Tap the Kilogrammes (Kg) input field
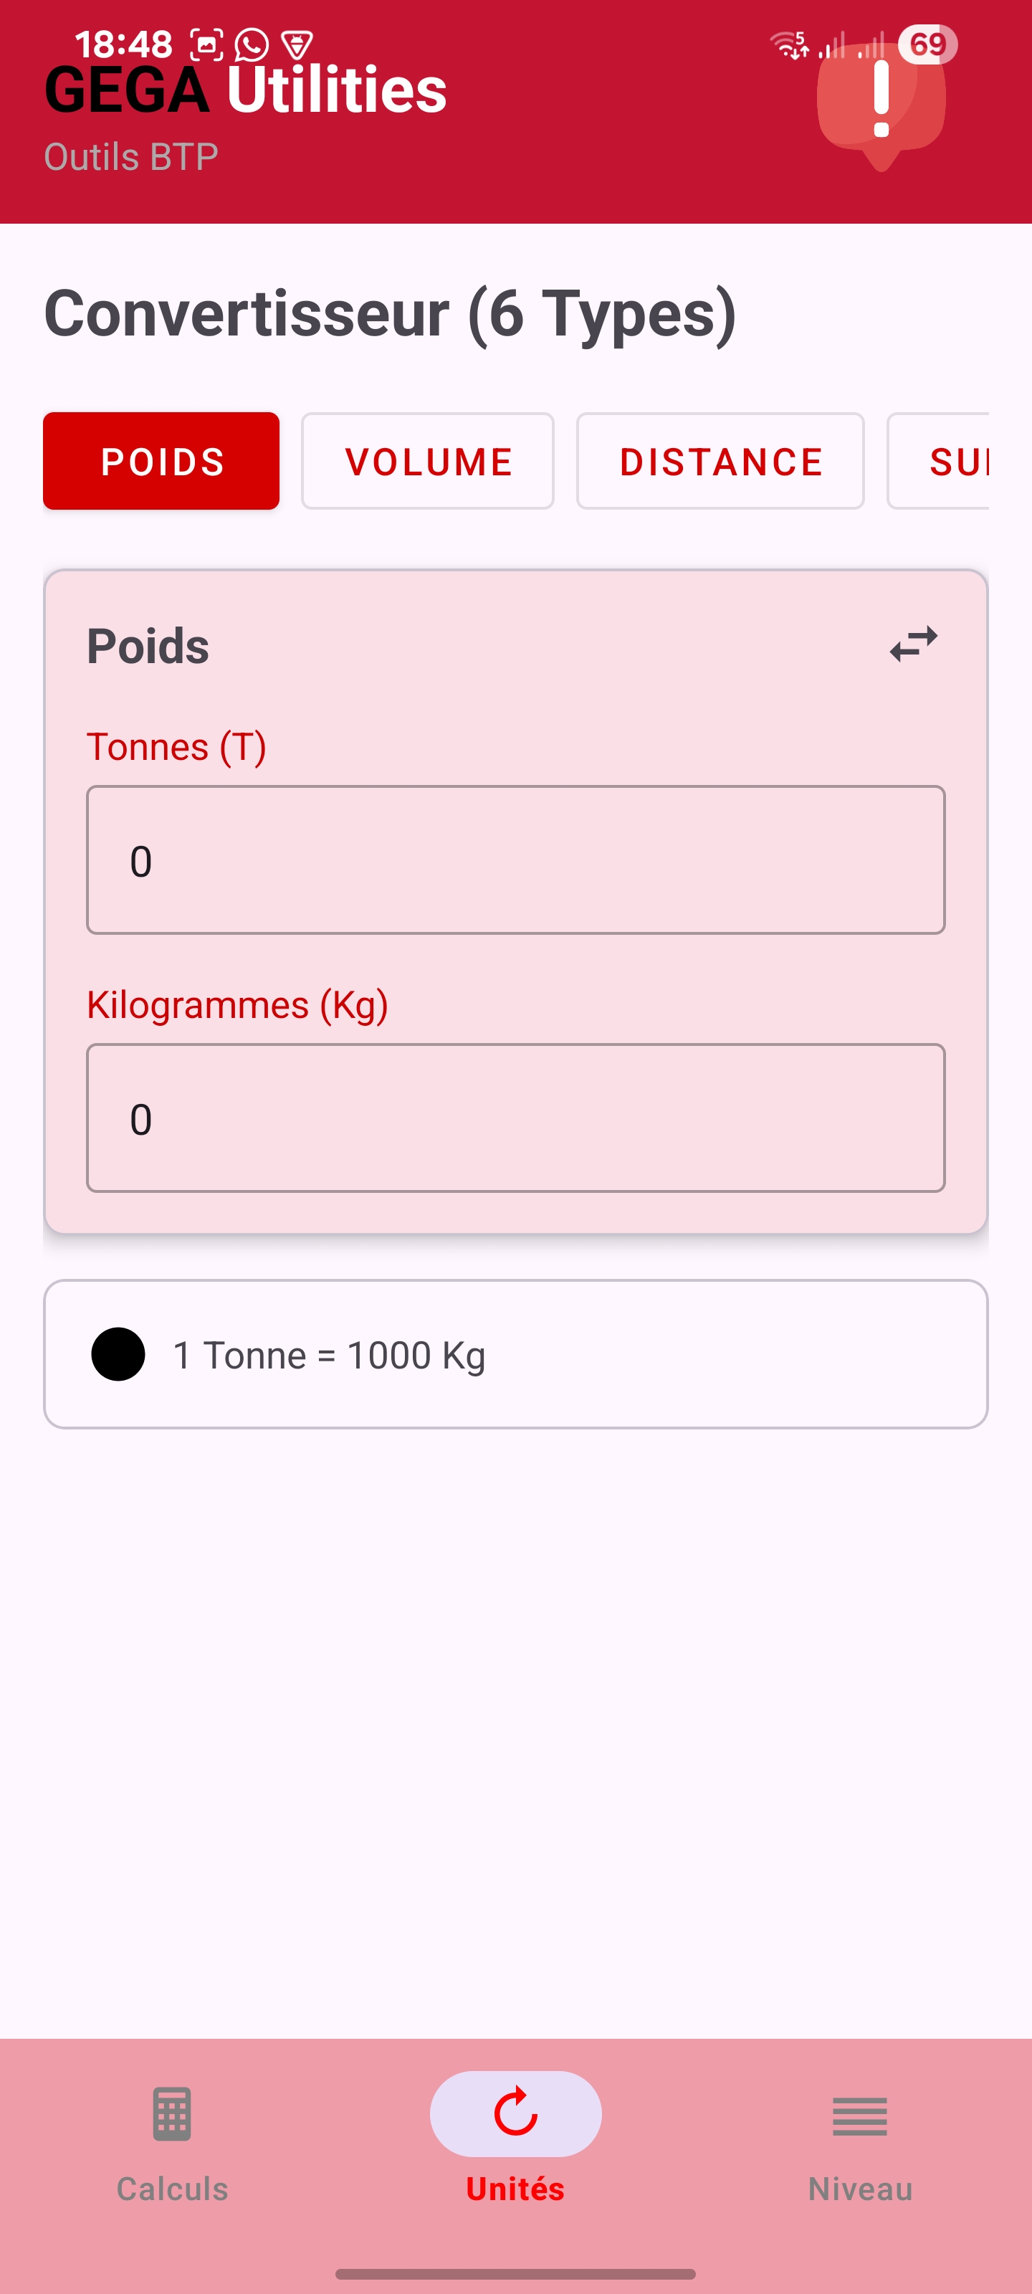The image size is (1032, 2294). tap(515, 1118)
